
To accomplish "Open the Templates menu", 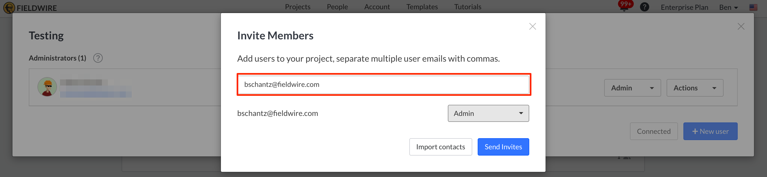I will [x=422, y=7].
